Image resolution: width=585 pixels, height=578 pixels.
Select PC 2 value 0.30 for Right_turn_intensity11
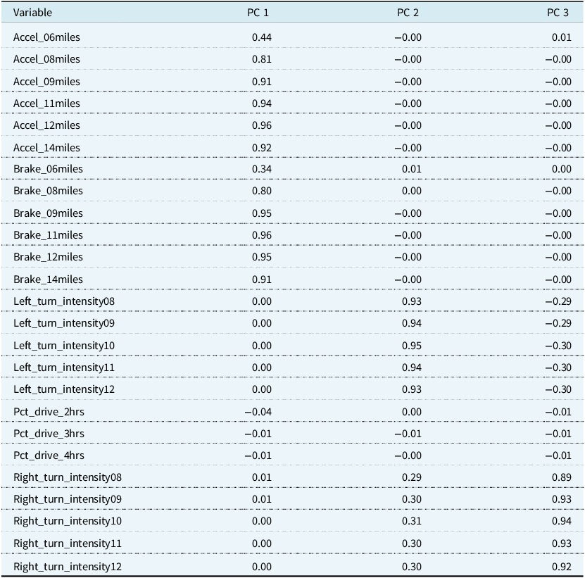tap(412, 544)
